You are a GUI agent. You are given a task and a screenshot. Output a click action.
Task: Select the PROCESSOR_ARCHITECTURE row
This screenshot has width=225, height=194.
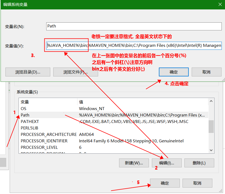point(113,135)
